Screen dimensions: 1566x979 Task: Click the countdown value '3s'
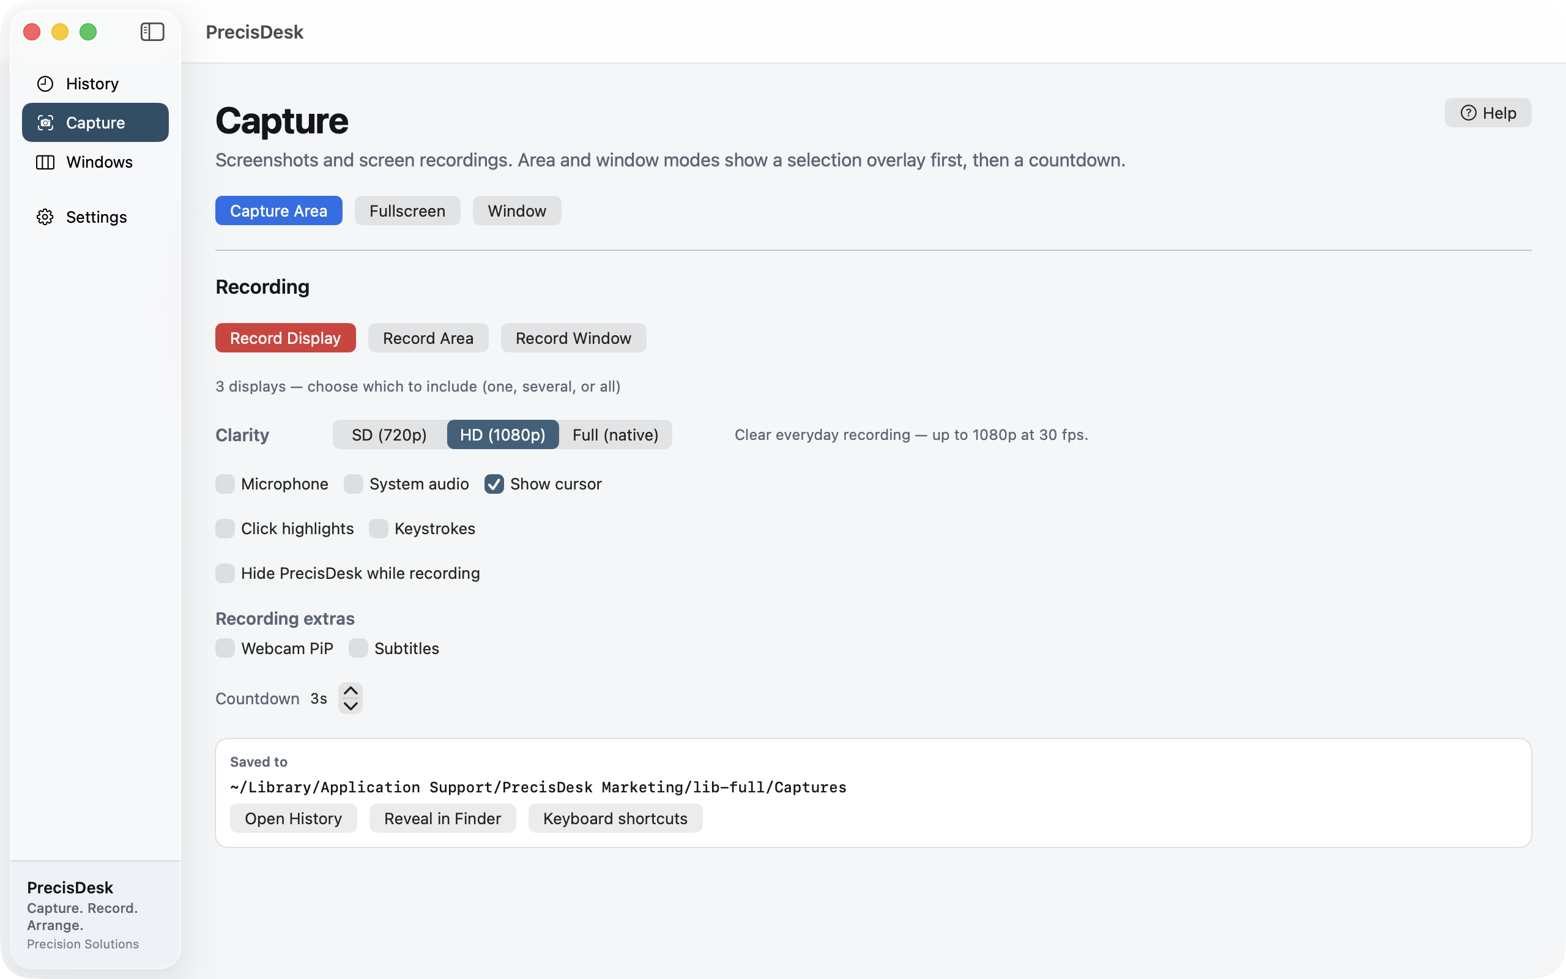point(318,699)
